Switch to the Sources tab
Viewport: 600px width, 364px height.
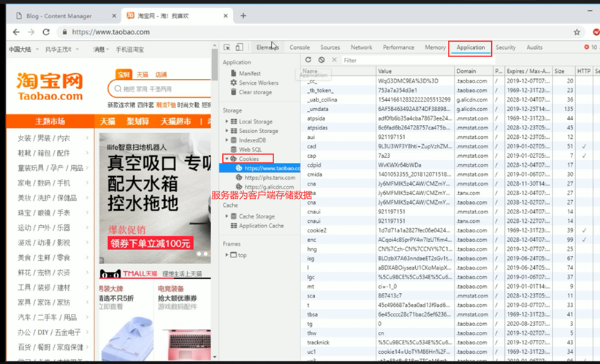pos(330,47)
